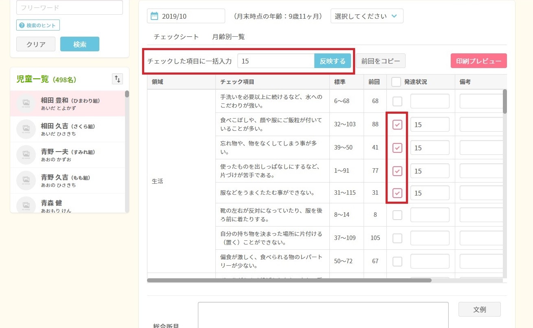Click the クリア button
This screenshot has width=533, height=328.
(x=36, y=44)
